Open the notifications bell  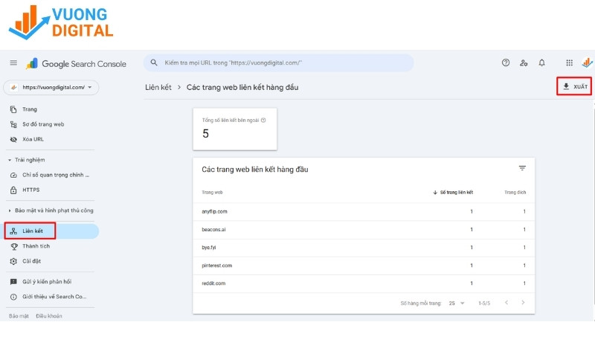click(541, 63)
